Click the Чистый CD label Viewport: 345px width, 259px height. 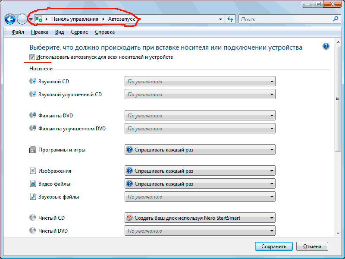51,218
